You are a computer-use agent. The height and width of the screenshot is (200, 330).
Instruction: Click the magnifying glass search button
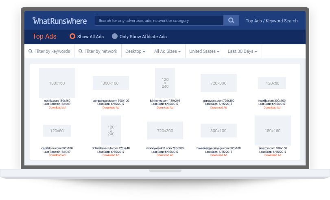click(231, 20)
